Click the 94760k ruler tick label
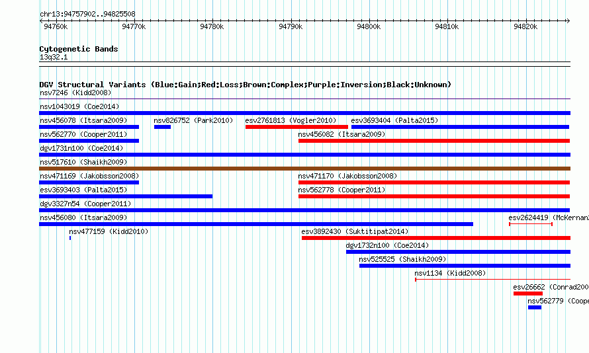The image size is (589, 353). click(x=56, y=26)
